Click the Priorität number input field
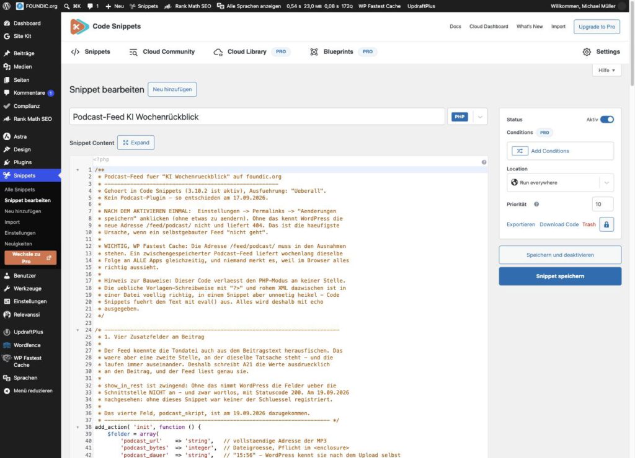635x458 pixels. point(603,205)
